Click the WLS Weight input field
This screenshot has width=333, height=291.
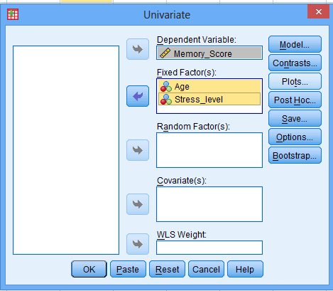coord(209,248)
